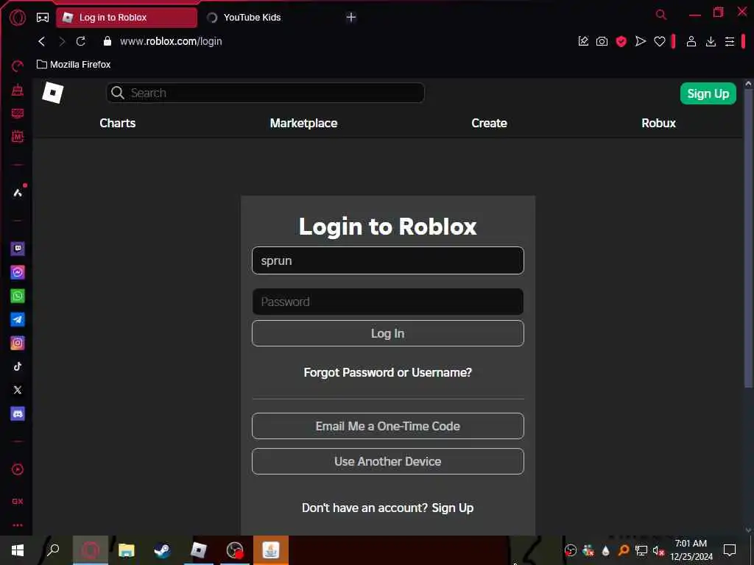Click the address bar URL
The height and width of the screenshot is (565, 754).
[171, 41]
